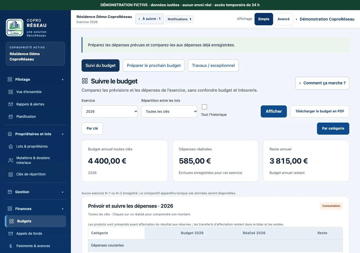Collapse the Pilotage section arrow
This screenshot has width=360, height=253.
pos(63,80)
